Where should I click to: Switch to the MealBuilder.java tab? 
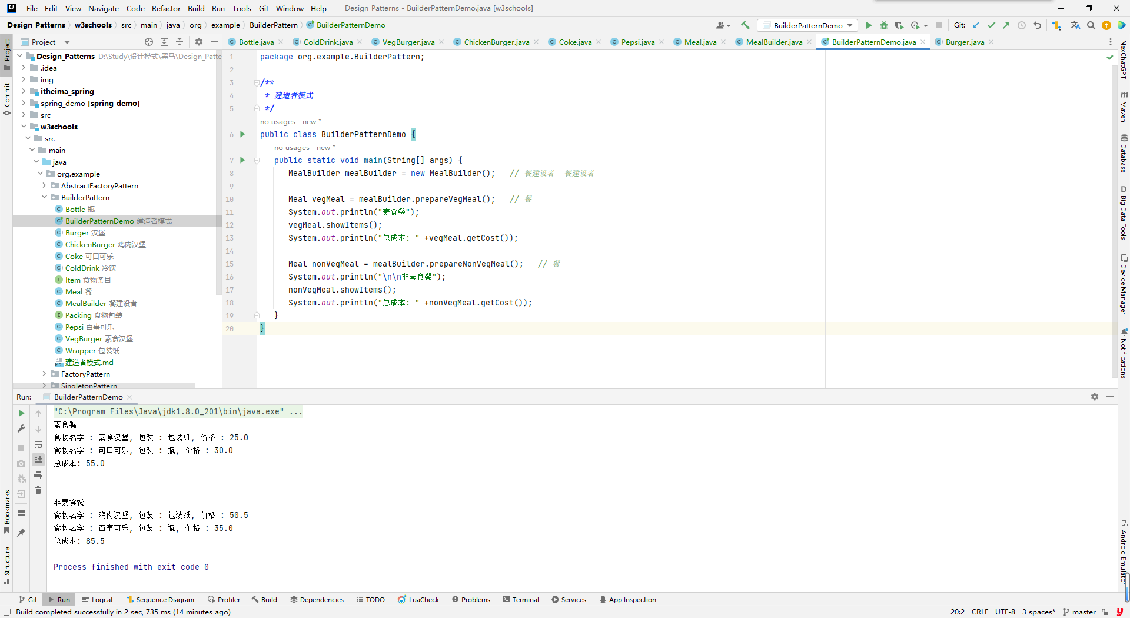pyautogui.click(x=773, y=42)
